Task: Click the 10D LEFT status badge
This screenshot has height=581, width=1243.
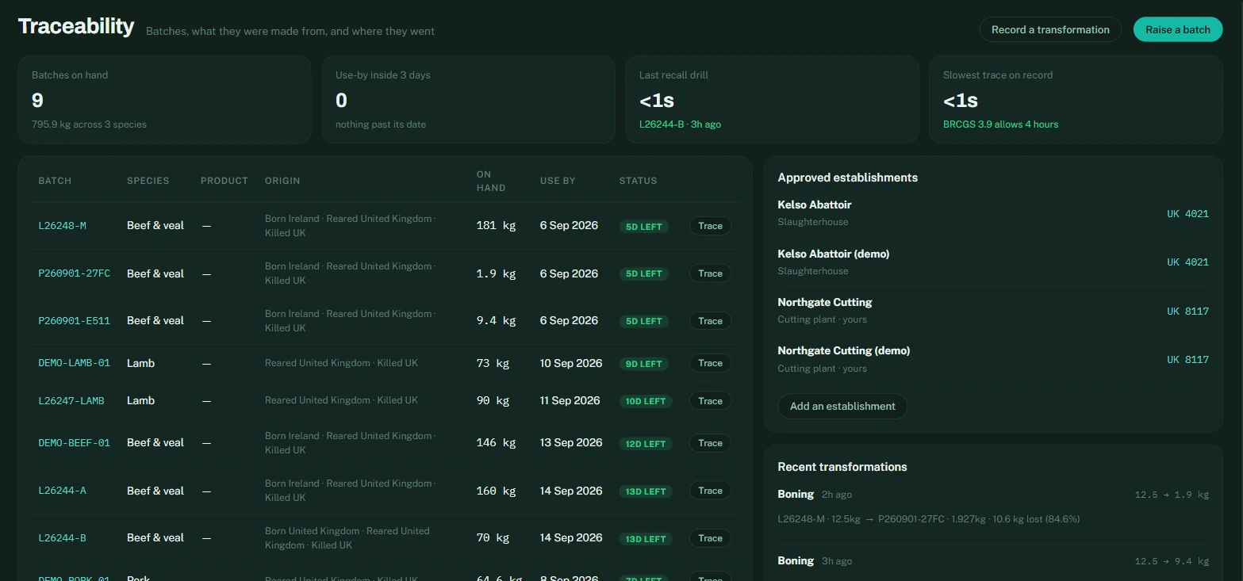Action: (x=646, y=402)
